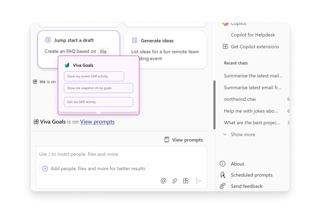The image size is (320, 214).
Task: Click the plugin icon beside Viva Goals is on
Action: click(x=36, y=122)
